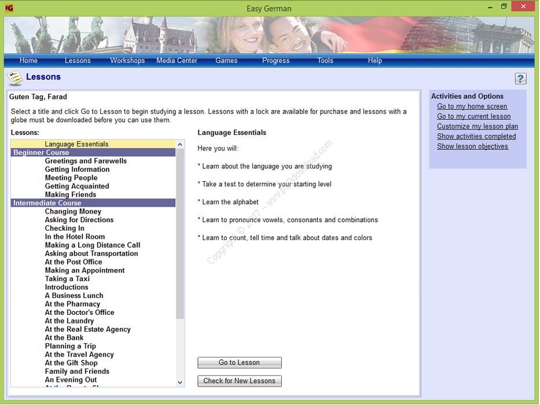
Task: Click the Lessons notepad icon
Action: tap(14, 78)
